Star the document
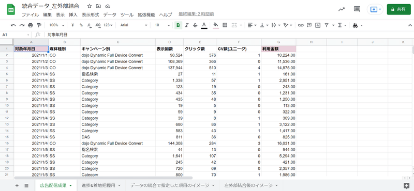Viewport: 414px width, 191px height. coord(90,6)
